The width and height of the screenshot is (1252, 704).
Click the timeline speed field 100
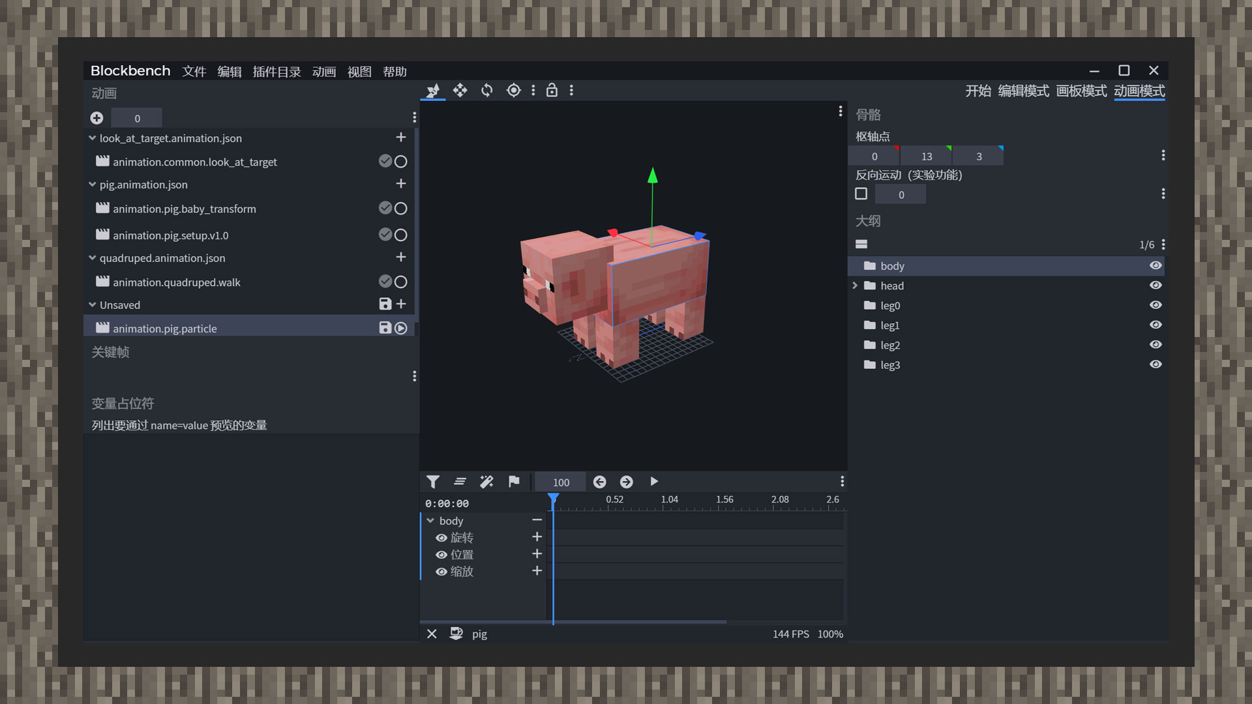[x=561, y=482]
